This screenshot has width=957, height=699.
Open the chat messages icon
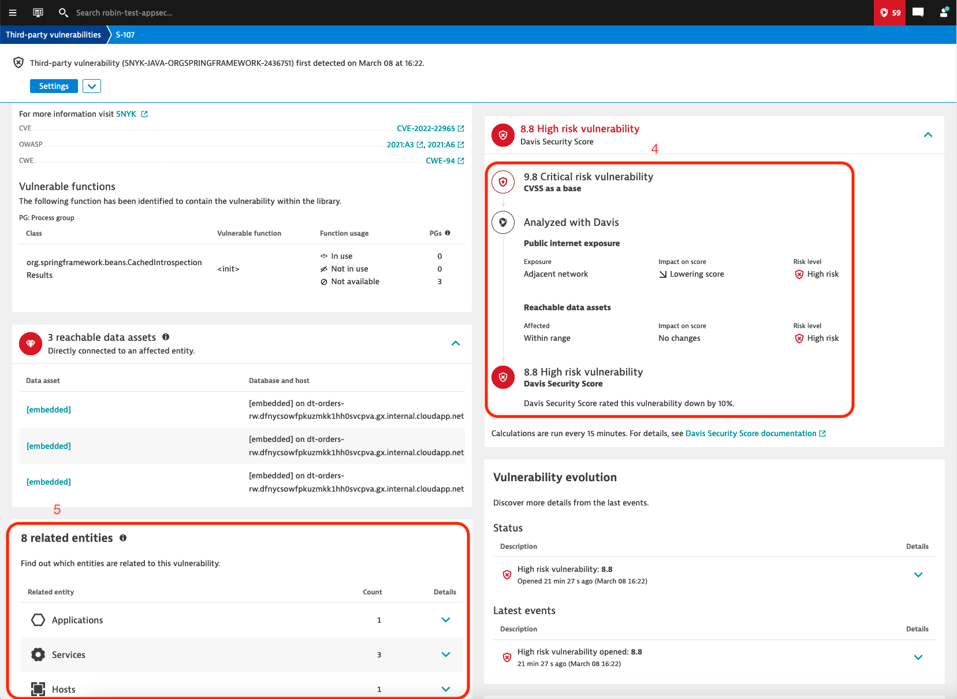(x=918, y=13)
